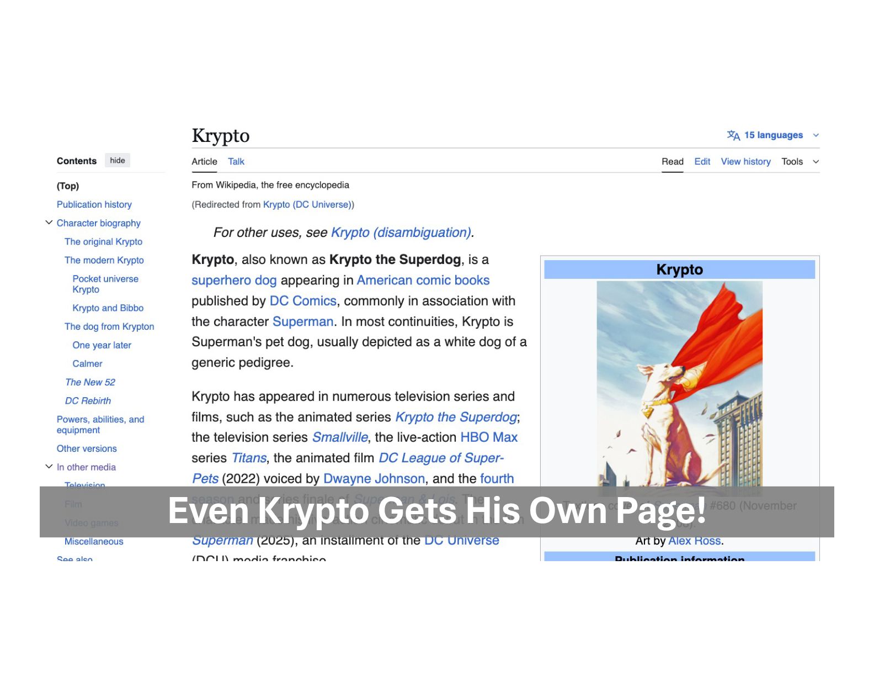The width and height of the screenshot is (874, 676).
Task: Go to Character biography section
Action: 99,223
